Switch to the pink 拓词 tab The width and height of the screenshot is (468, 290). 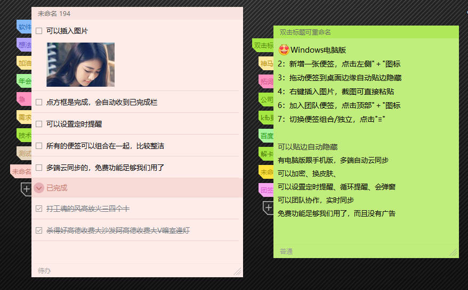266,81
